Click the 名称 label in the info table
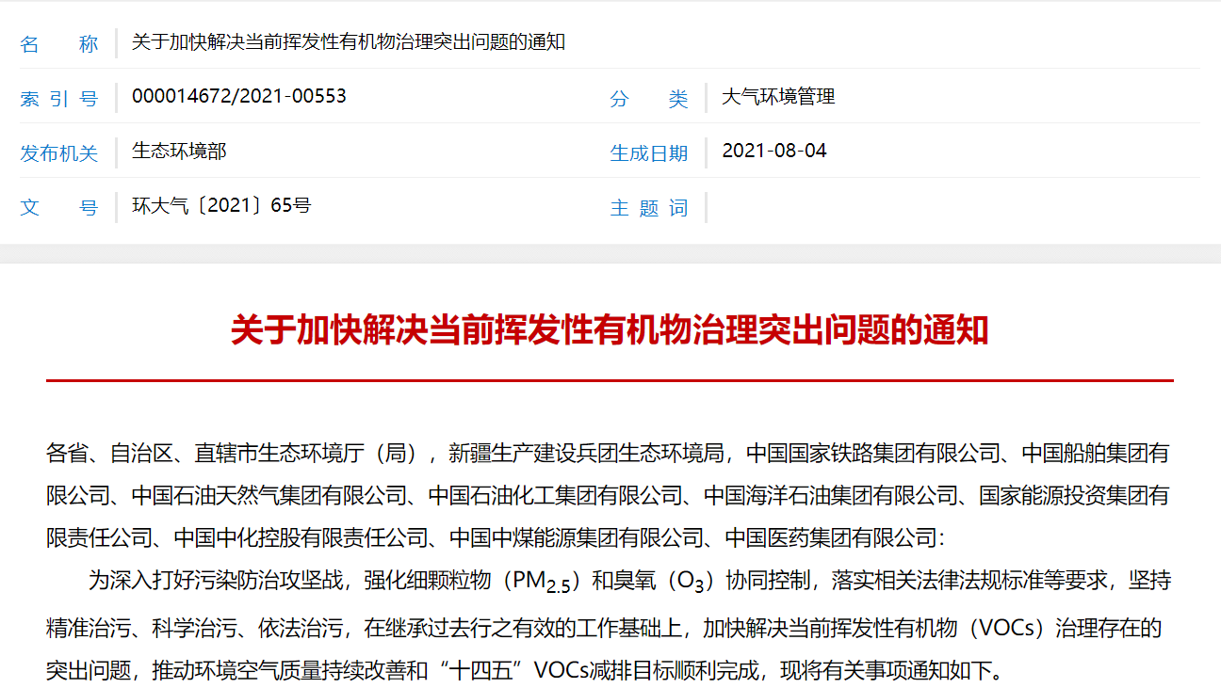 pos(58,43)
